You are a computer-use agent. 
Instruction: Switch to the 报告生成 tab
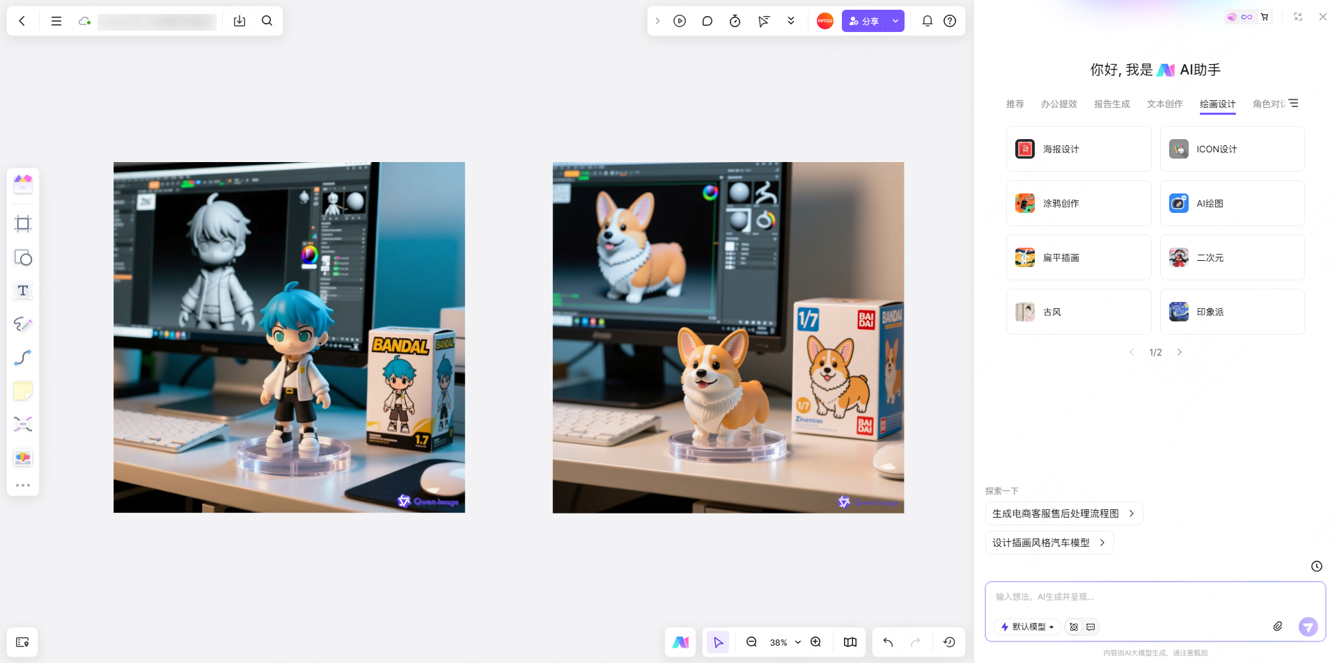coord(1112,104)
